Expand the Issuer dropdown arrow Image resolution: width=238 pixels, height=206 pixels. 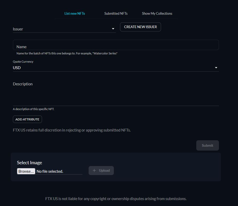point(113,29)
